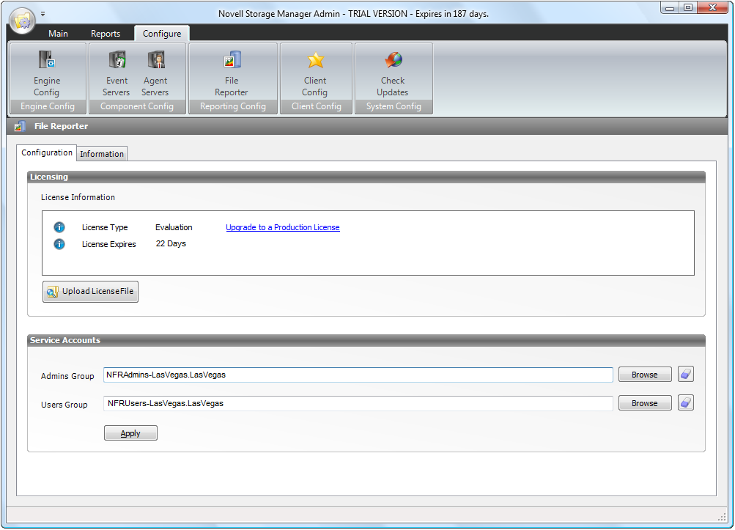This screenshot has height=530, width=735.
Task: Minimize the Novell Storage Manager window
Action: tap(670, 7)
